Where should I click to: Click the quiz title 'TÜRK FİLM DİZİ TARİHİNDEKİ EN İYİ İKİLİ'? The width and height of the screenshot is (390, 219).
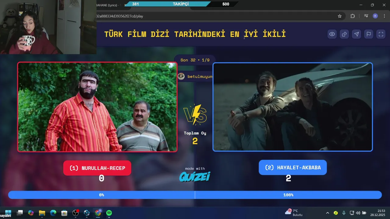pos(195,34)
